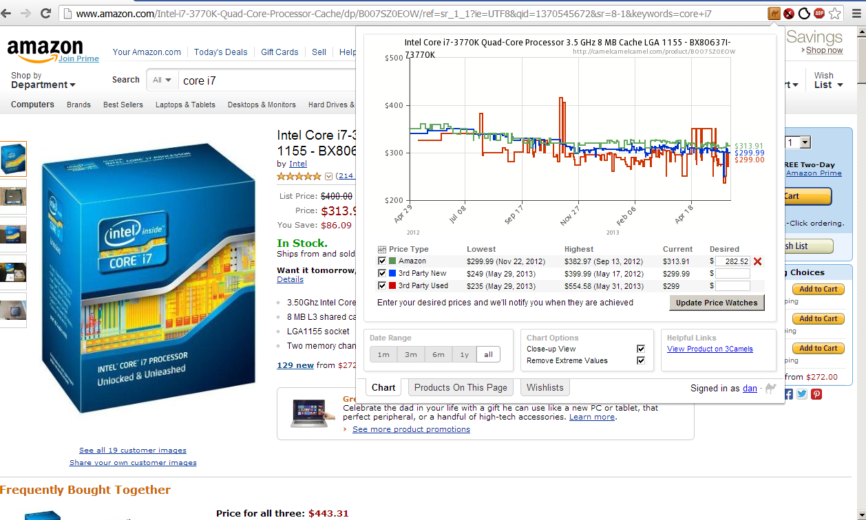Viewport: 866px width, 520px height.
Task: Open the Adblock Plus ABP icon
Action: 819,13
